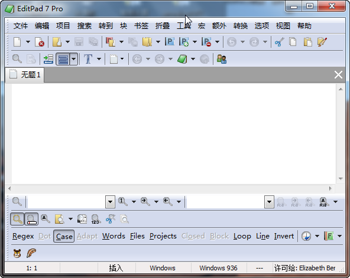
Task: Click the Open file folder icon
Action: [x=57, y=42]
